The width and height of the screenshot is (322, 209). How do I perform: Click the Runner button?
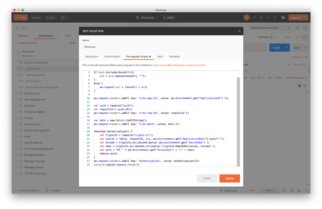[51, 18]
